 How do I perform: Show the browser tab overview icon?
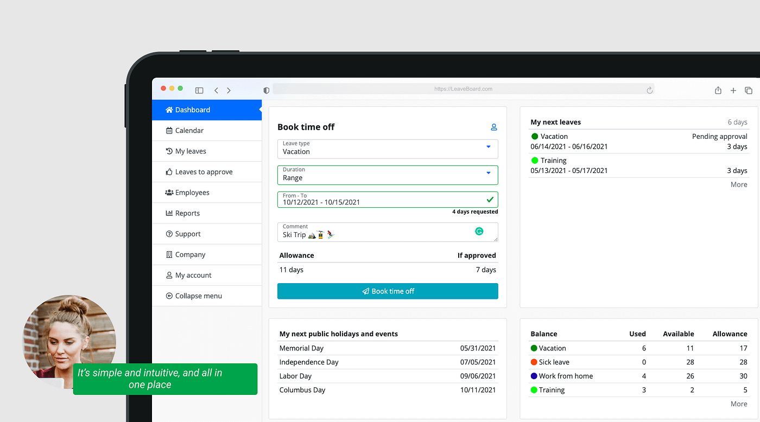pyautogui.click(x=749, y=91)
